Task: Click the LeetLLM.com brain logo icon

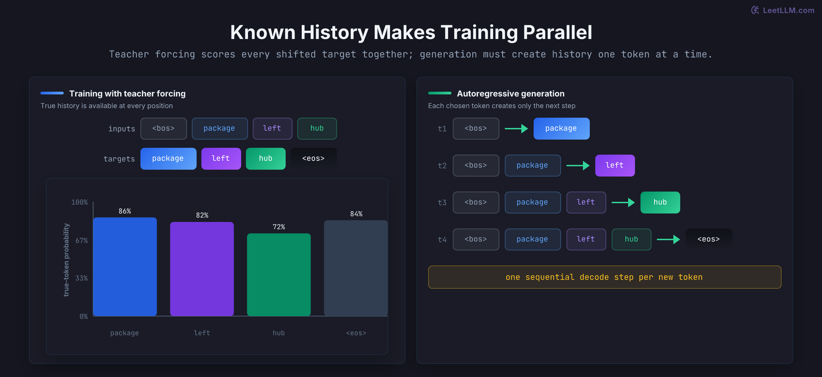Action: tap(755, 10)
